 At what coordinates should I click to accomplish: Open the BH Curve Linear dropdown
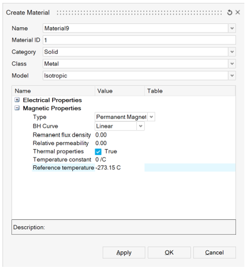coord(141,126)
